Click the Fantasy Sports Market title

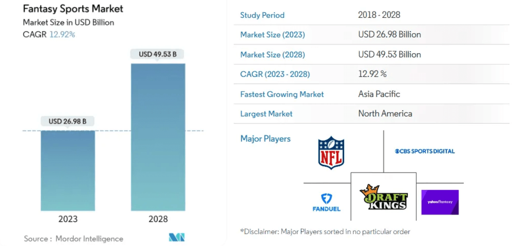click(x=73, y=9)
